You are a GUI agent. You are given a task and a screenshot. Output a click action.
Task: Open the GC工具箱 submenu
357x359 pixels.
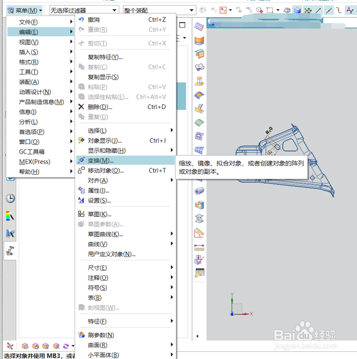click(40, 152)
